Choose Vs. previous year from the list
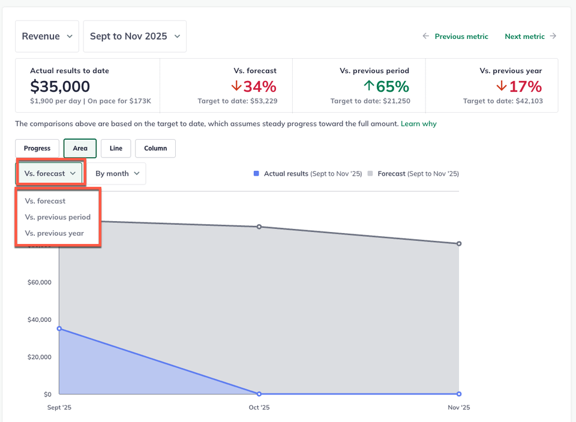This screenshot has height=422, width=576. coord(55,233)
